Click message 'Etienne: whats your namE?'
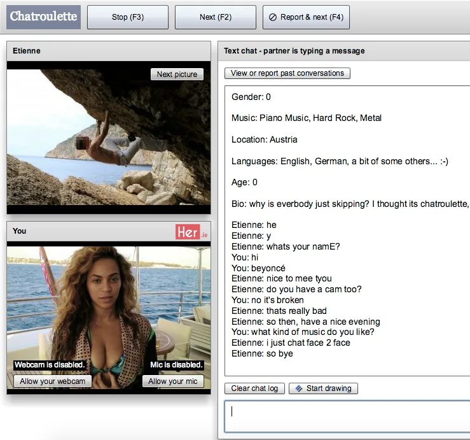Image resolution: width=470 pixels, height=440 pixels. tap(286, 246)
